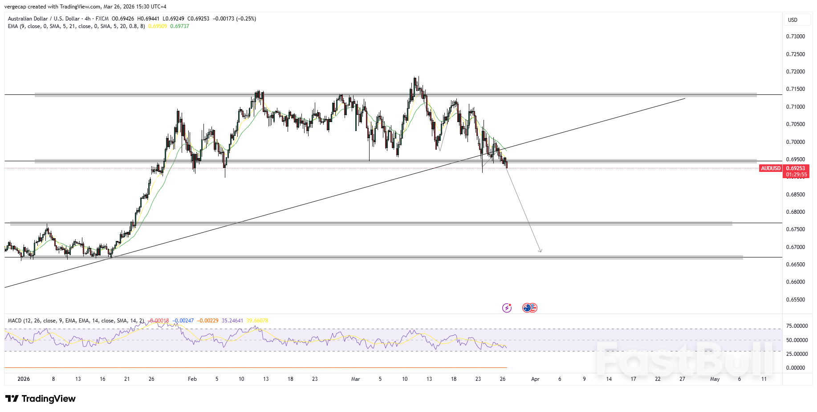Open the 4h timeframe selector
The width and height of the screenshot is (817, 412).
pos(87,19)
